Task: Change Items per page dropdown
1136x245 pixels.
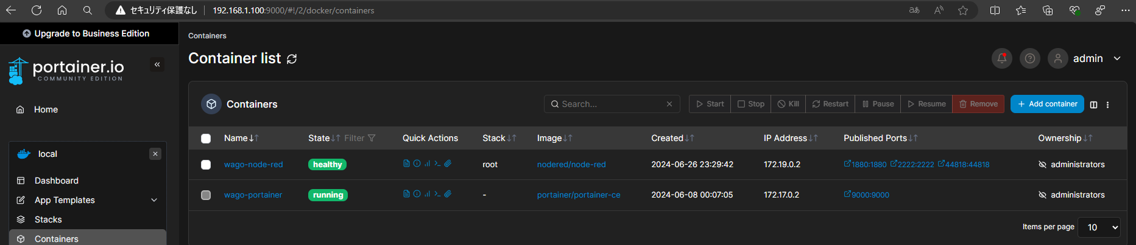Action: (x=1099, y=227)
